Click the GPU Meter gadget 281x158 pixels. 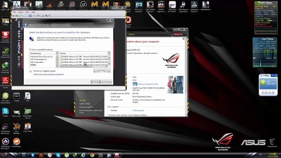click(x=266, y=18)
